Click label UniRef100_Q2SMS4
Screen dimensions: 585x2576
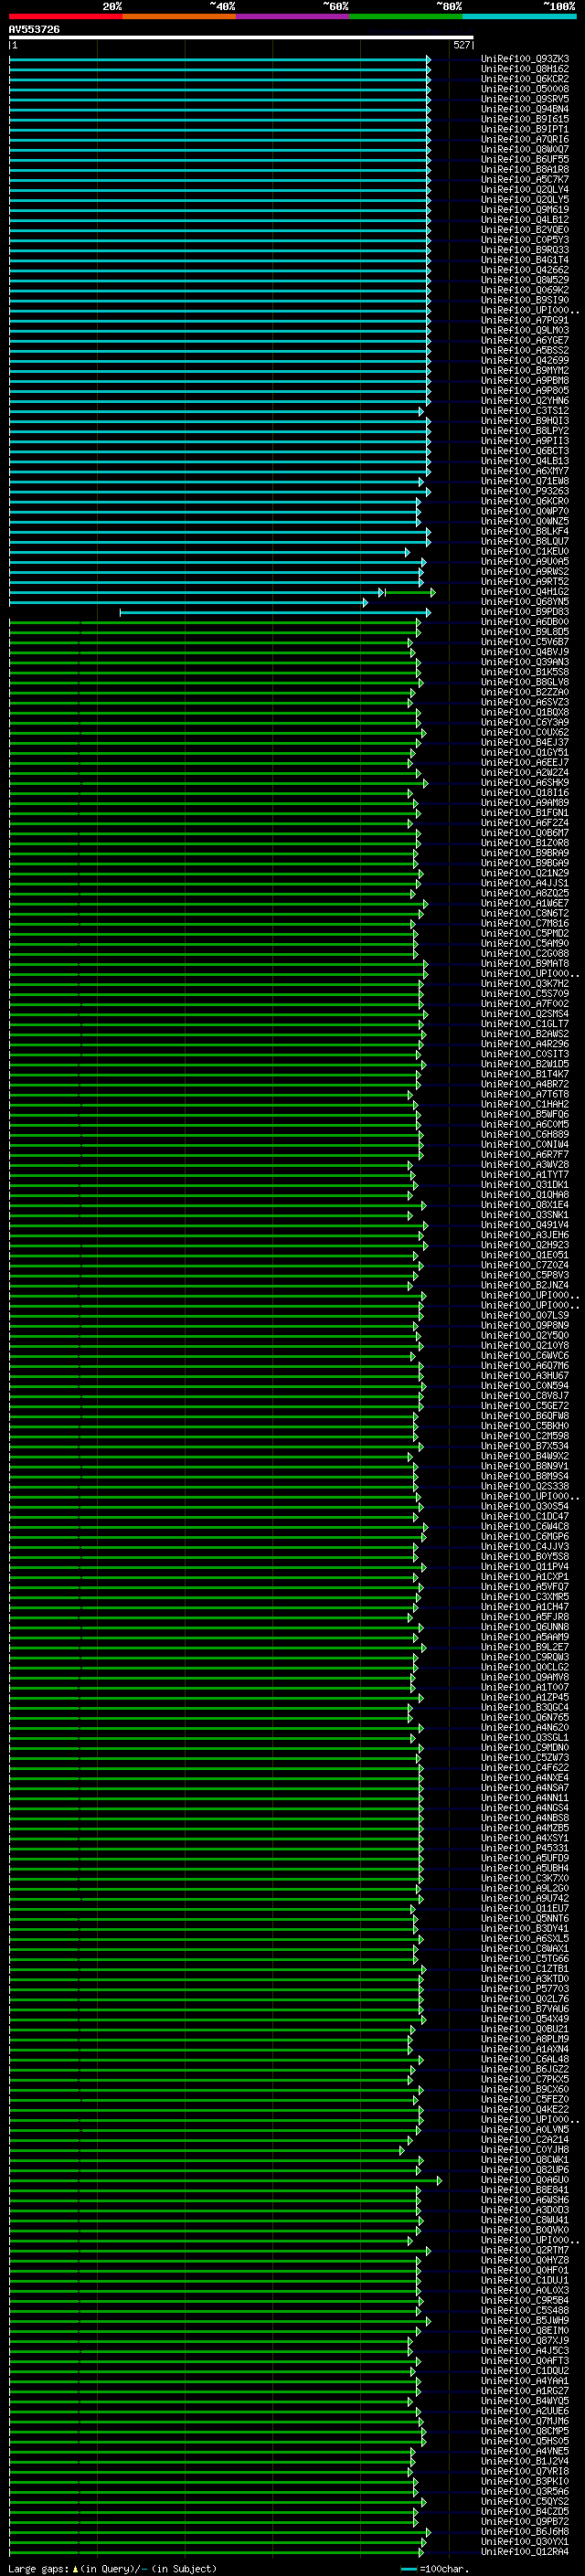pyautogui.click(x=525, y=1014)
